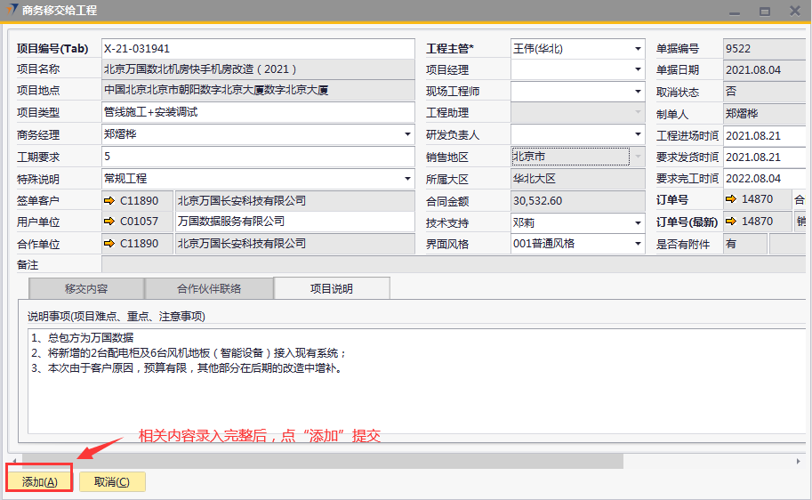Screen dimensions: 812x500
Task: Click the 添加(A) button to submit
Action: 40,481
